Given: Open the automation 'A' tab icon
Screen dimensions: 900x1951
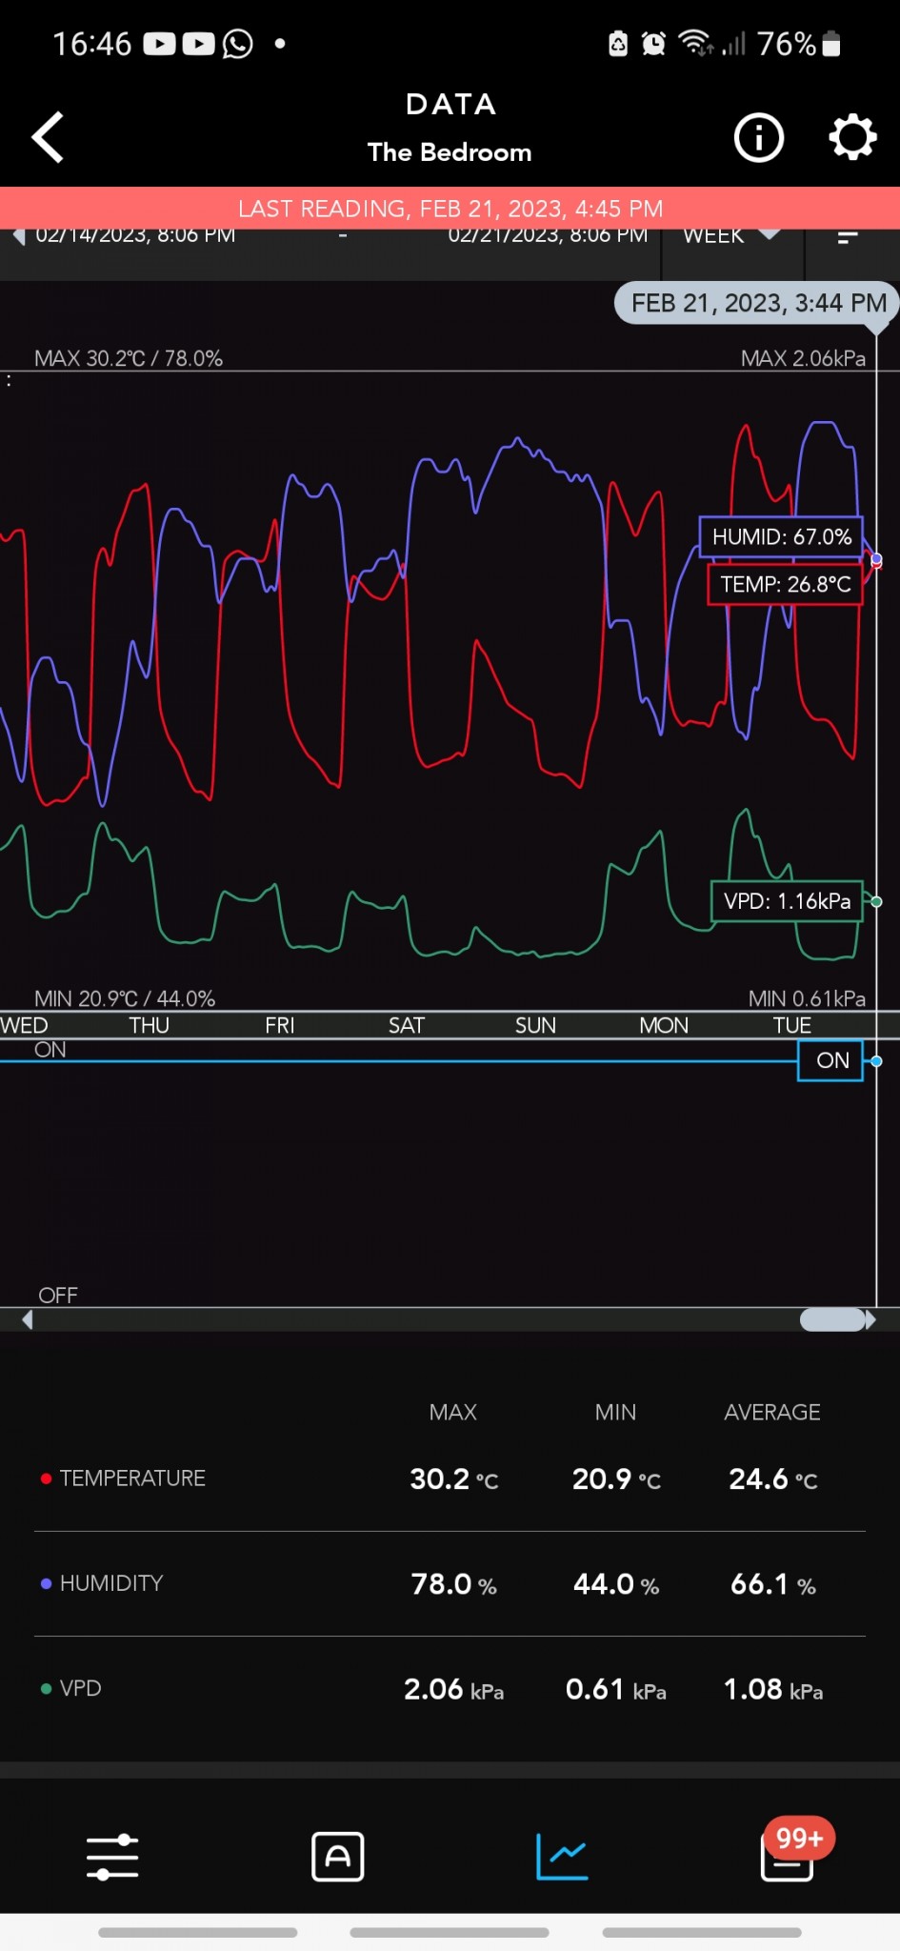Looking at the screenshot, I should [337, 1857].
